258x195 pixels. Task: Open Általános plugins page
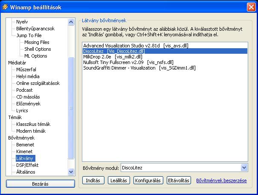(x=26, y=172)
